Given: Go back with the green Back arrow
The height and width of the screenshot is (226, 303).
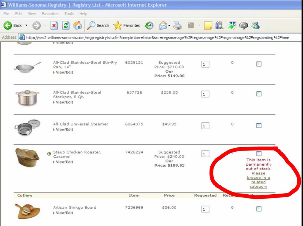Looking at the screenshot, I should [x=8, y=25].
